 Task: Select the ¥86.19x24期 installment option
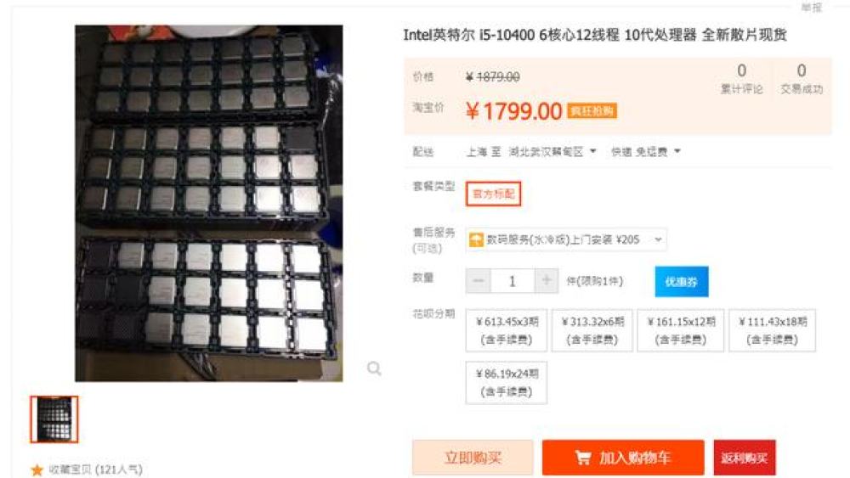pyautogui.click(x=507, y=383)
